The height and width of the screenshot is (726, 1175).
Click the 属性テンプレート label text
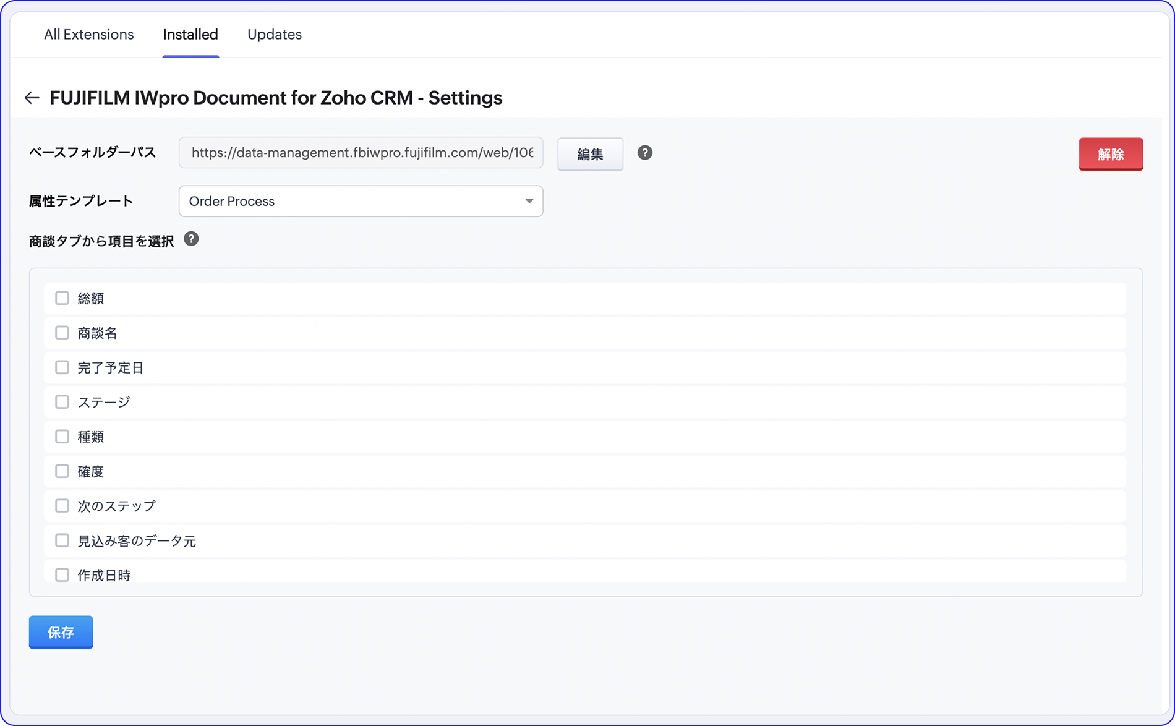[x=81, y=201]
